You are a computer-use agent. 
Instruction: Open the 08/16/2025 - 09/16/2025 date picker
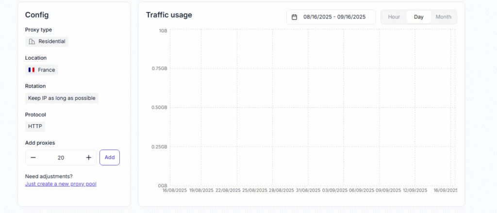331,17
